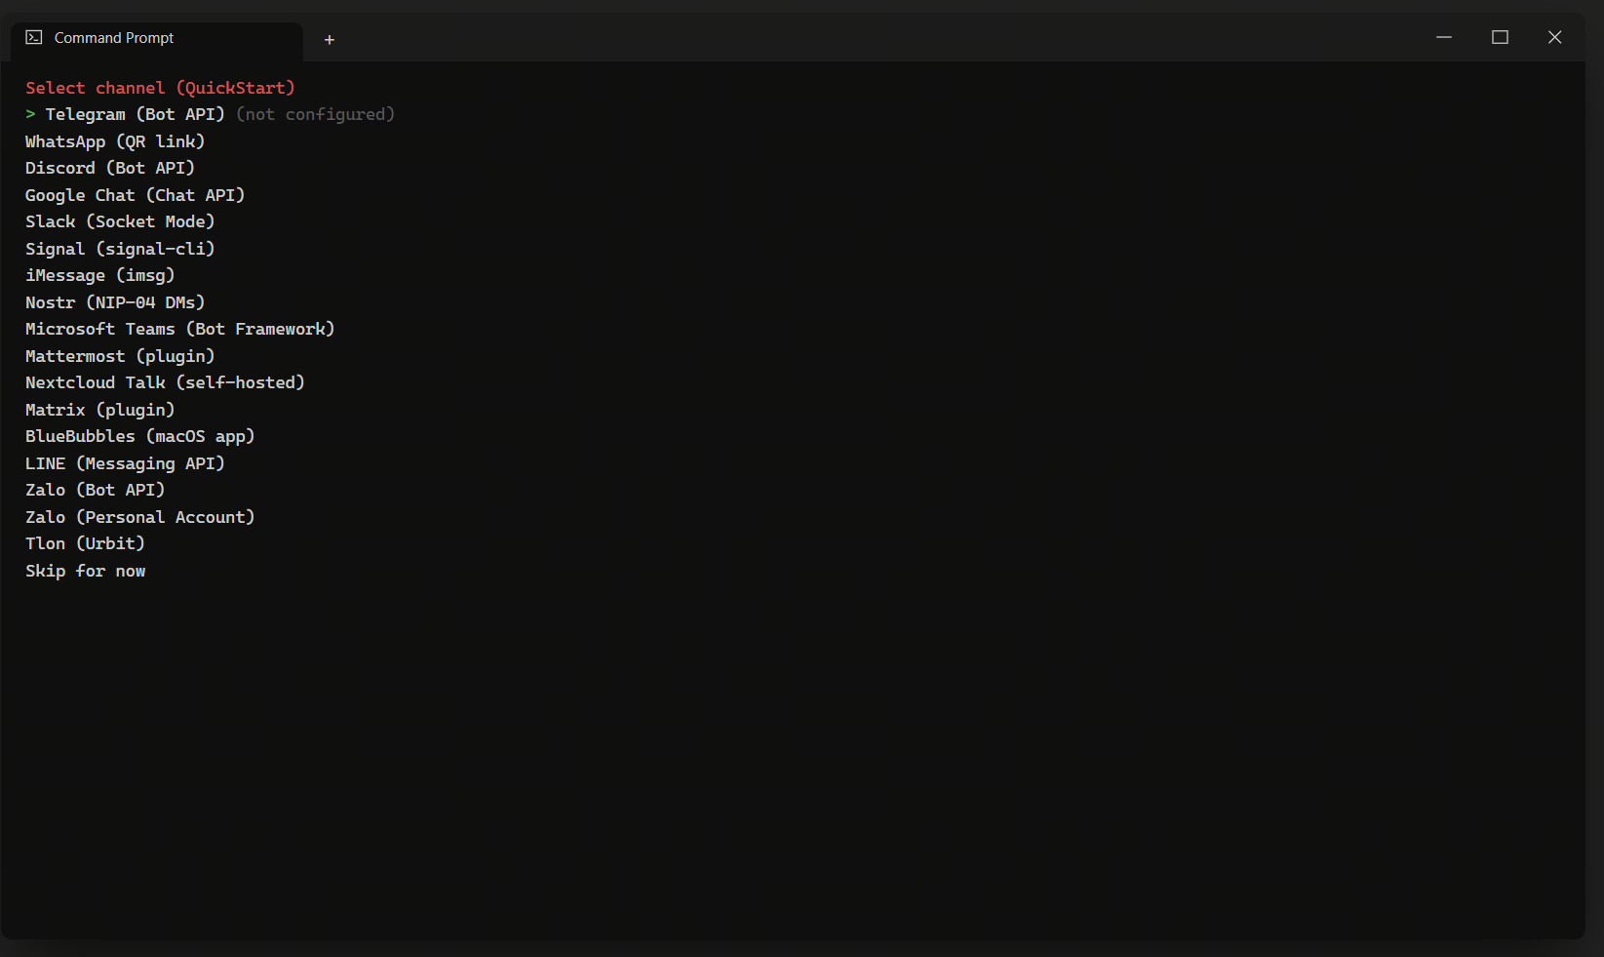
Task: Maximize the terminal window
Action: tap(1500, 37)
